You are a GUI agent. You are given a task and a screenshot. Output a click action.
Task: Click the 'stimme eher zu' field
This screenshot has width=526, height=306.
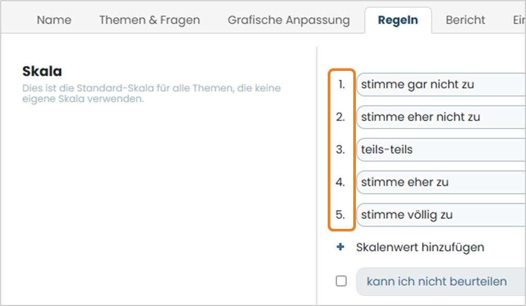click(441, 182)
